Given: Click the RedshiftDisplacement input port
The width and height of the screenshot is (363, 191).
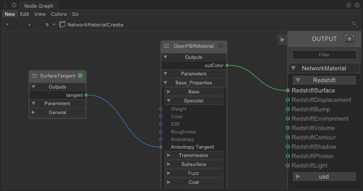Looking at the screenshot, I should point(288,100).
